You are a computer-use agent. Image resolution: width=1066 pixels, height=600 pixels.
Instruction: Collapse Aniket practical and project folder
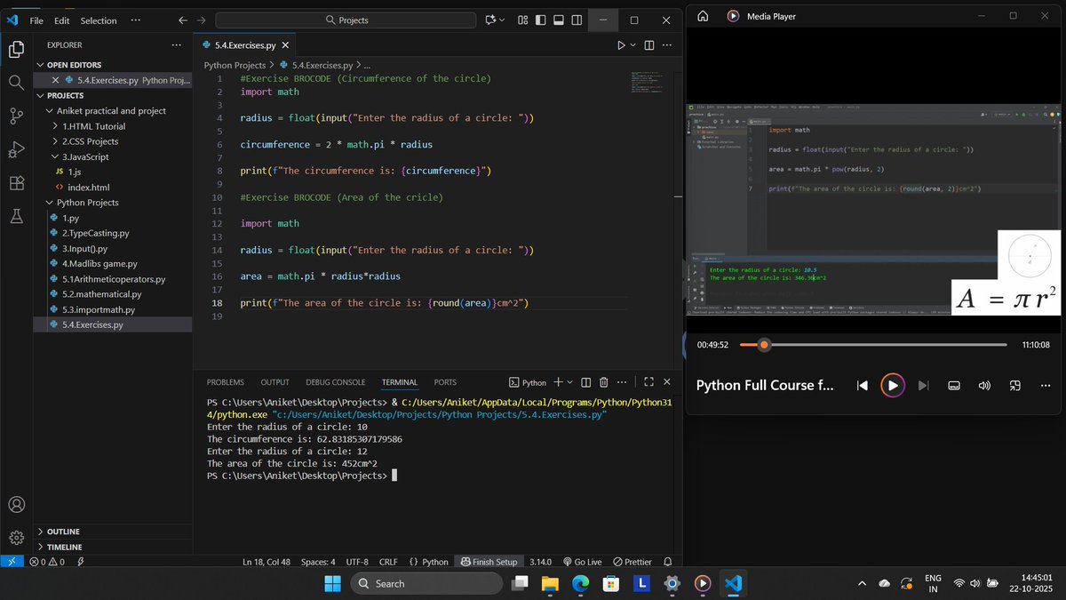tap(49, 111)
